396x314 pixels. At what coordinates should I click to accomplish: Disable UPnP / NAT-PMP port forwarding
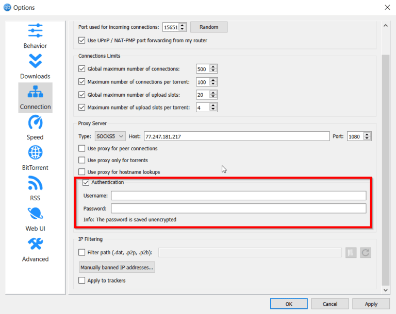click(x=81, y=41)
